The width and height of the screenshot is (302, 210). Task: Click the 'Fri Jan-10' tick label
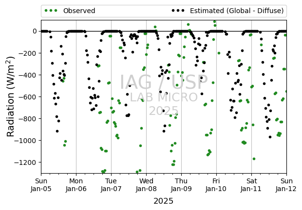pyautogui.click(x=216, y=185)
